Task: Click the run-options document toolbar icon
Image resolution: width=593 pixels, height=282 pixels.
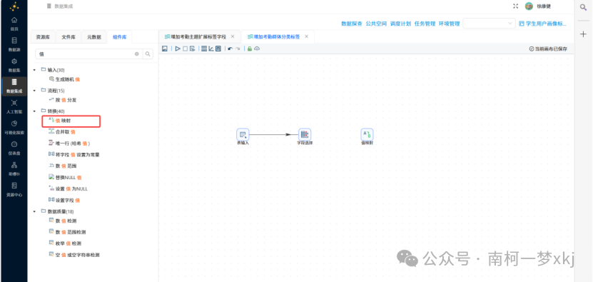Action: [192, 49]
